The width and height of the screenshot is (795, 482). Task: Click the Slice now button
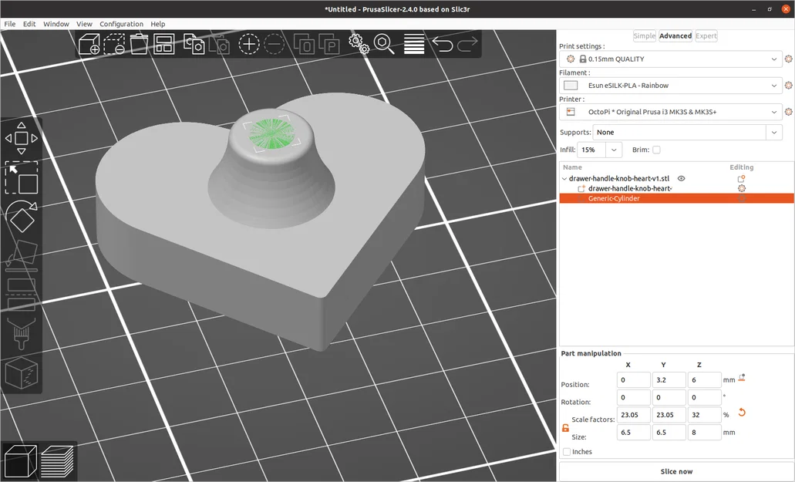(676, 471)
